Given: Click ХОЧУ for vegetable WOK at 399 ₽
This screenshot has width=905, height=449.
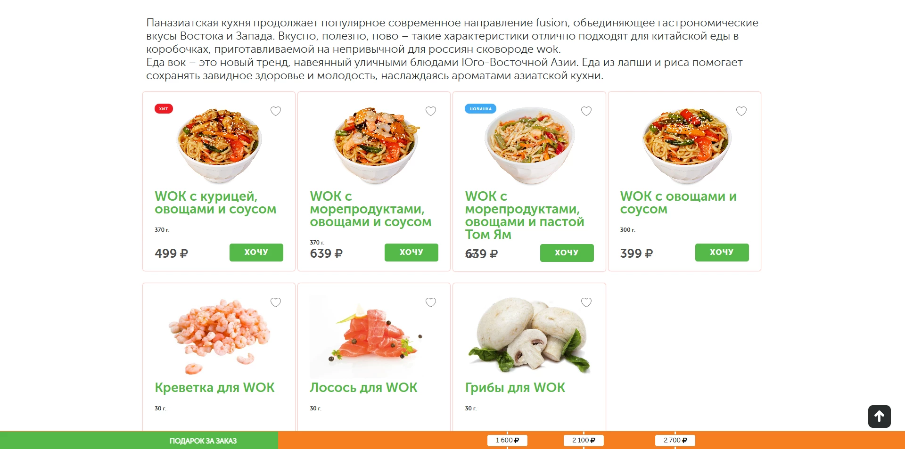Looking at the screenshot, I should [x=722, y=253].
